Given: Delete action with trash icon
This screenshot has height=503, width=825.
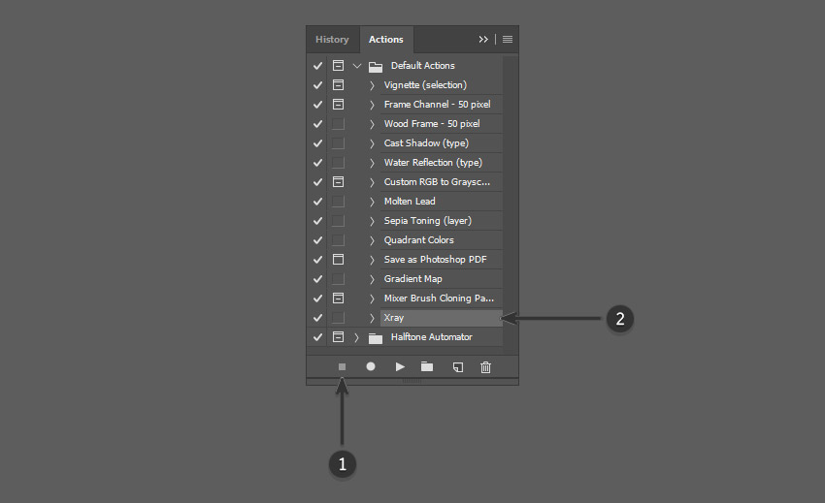Looking at the screenshot, I should click(x=485, y=367).
